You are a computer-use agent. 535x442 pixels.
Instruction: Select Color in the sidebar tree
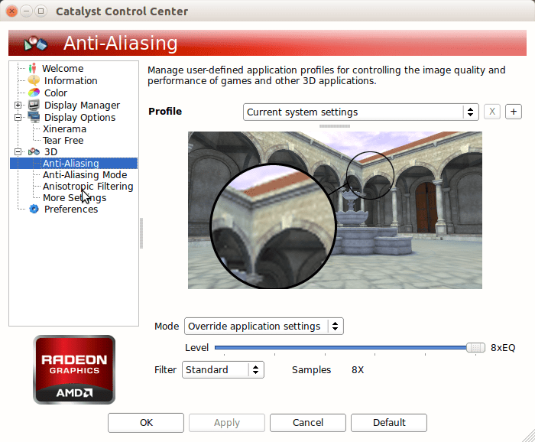[x=56, y=93]
